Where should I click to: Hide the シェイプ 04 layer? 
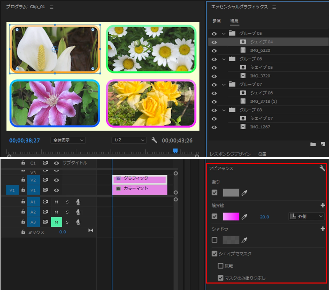pyautogui.click(x=214, y=42)
